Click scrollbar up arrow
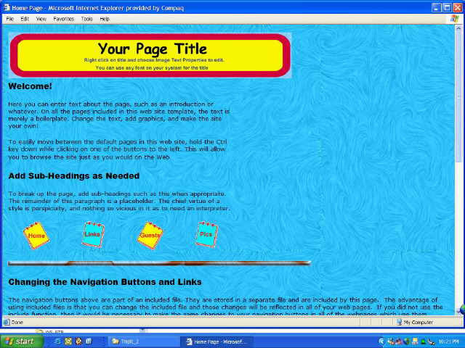Viewport: 465px width, 348px height. [x=460, y=30]
